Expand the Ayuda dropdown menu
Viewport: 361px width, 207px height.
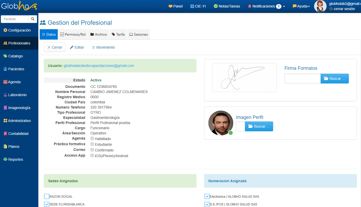coord(301,6)
